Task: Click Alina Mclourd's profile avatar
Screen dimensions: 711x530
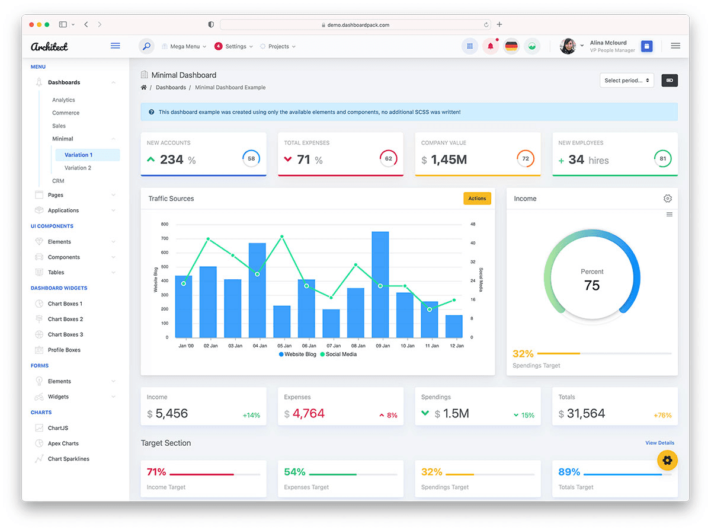Action: (x=567, y=46)
